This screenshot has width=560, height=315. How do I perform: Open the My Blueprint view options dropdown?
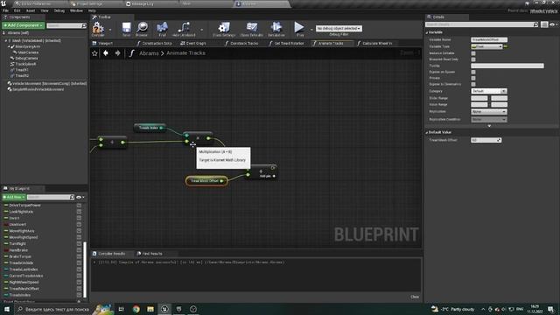(x=80, y=197)
